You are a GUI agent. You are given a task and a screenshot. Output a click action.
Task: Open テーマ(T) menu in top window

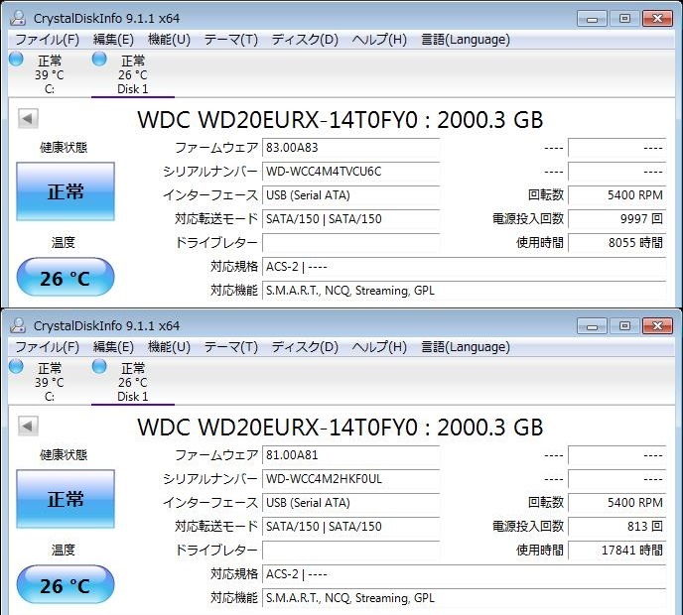point(231,40)
